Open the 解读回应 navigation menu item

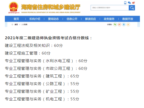(x=91, y=19)
